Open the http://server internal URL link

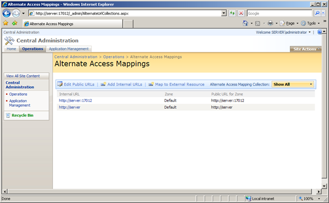pyautogui.click(x=69, y=107)
